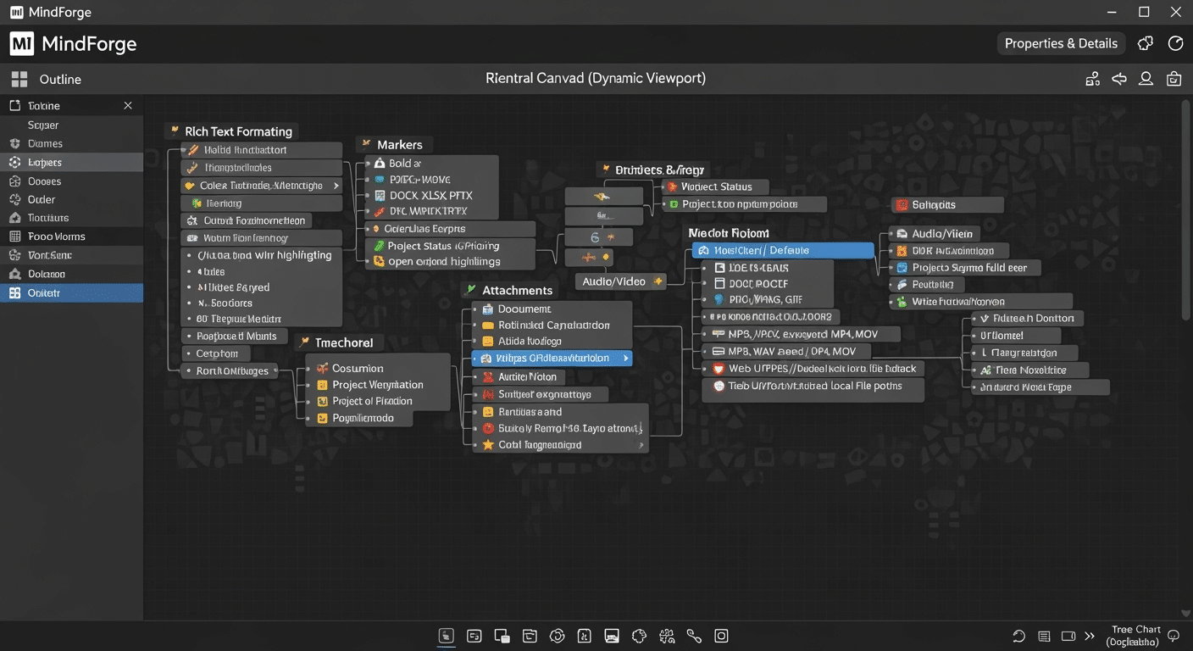Click the pig-shaped icon beside Properties & Details

point(1145,43)
